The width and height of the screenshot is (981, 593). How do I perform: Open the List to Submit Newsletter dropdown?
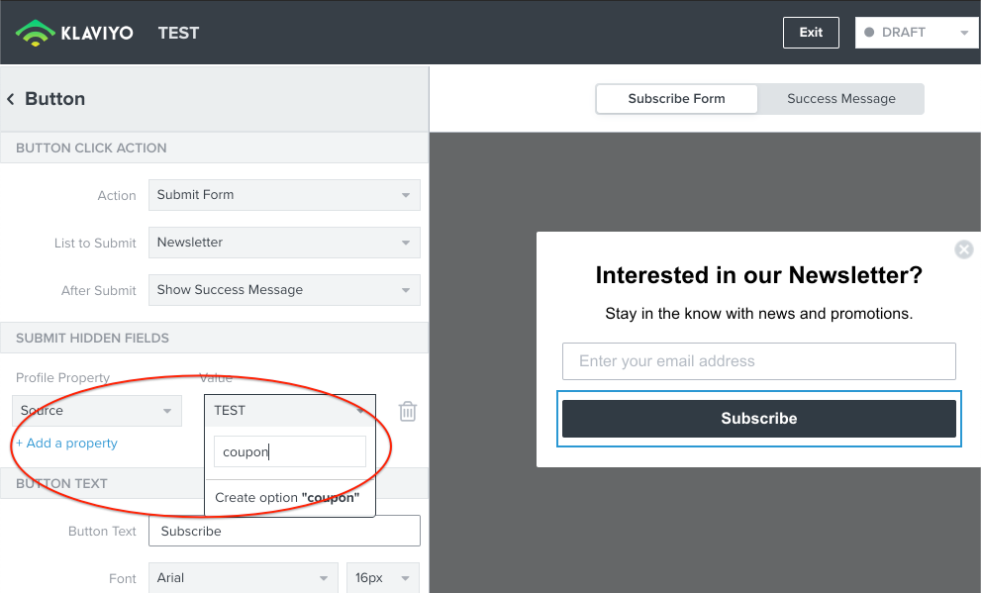(x=284, y=243)
